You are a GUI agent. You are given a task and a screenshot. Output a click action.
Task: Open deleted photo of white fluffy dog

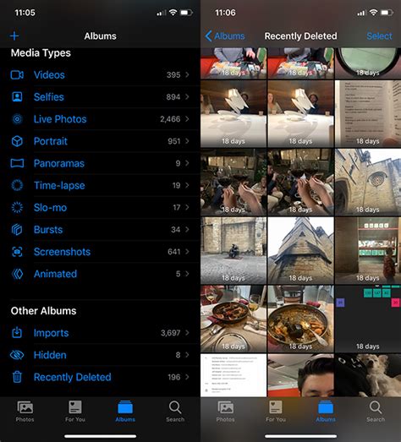click(x=368, y=375)
